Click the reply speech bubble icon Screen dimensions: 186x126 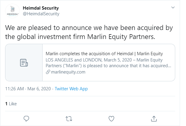point(26,118)
